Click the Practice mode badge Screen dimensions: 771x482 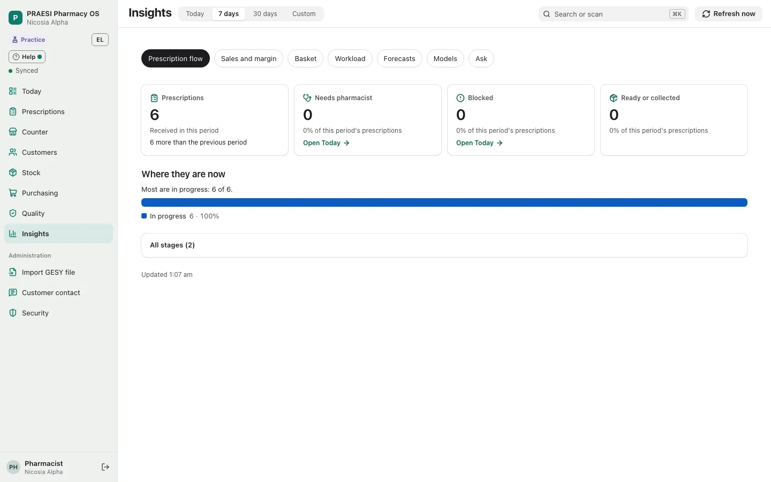click(29, 40)
